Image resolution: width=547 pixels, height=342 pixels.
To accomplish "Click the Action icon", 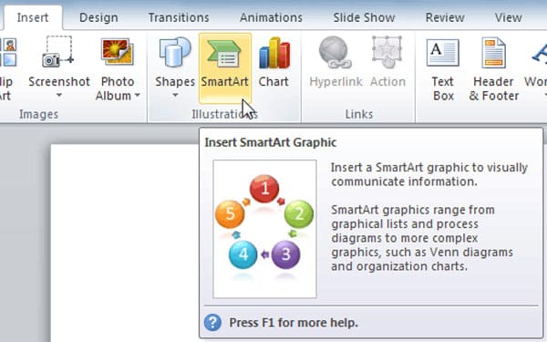I will (387, 52).
